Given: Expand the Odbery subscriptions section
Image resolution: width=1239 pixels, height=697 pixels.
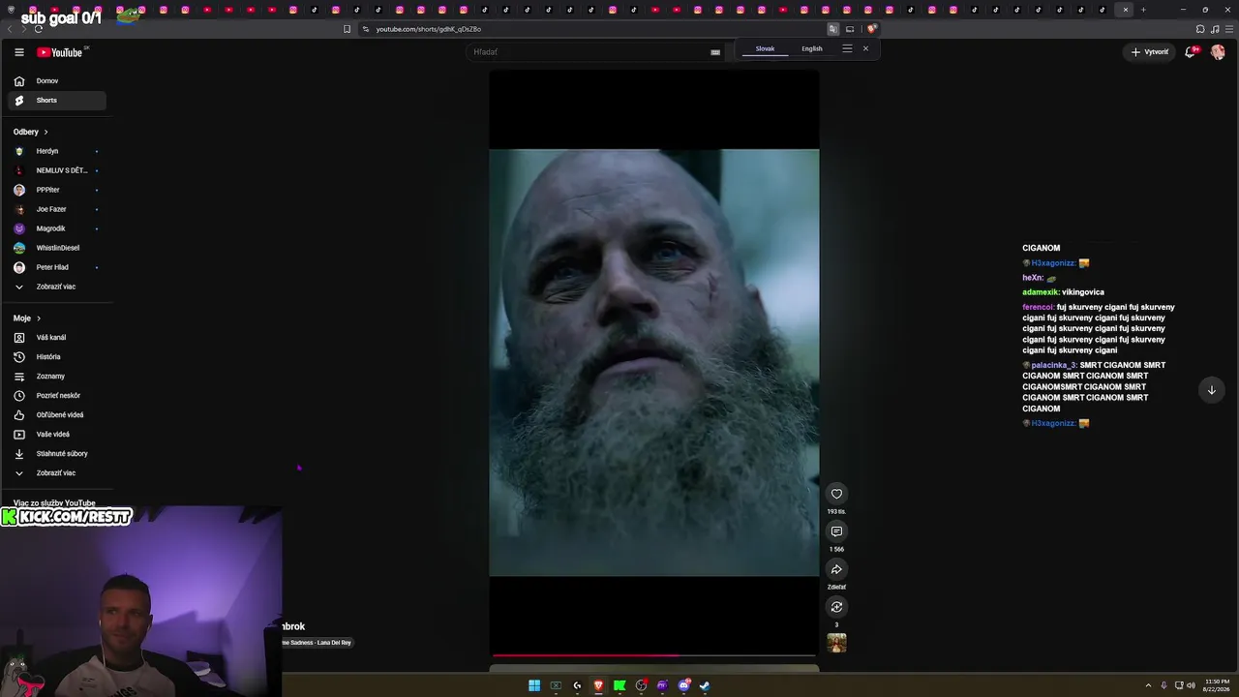Looking at the screenshot, I should click(31, 132).
